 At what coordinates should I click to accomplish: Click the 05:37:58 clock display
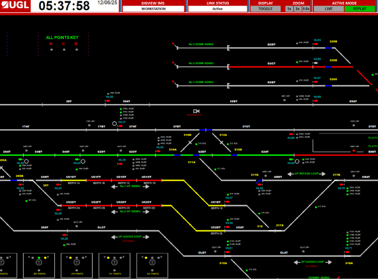64,6
